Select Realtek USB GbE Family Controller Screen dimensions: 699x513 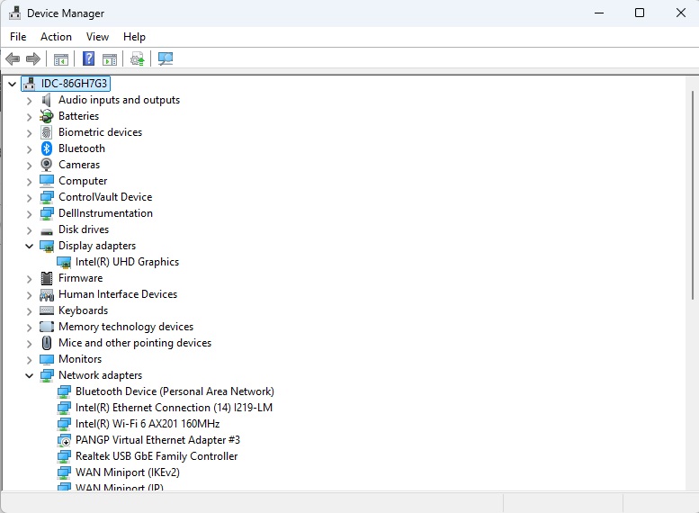(x=157, y=456)
